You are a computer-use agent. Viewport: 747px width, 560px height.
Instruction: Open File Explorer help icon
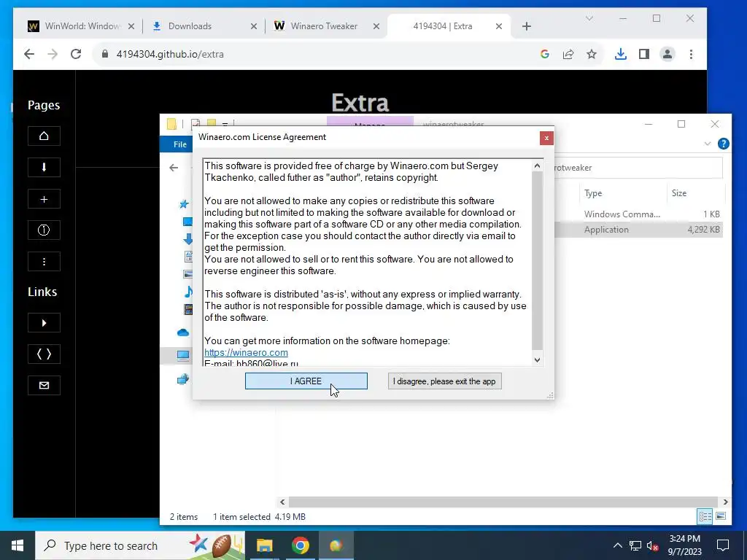coord(723,144)
